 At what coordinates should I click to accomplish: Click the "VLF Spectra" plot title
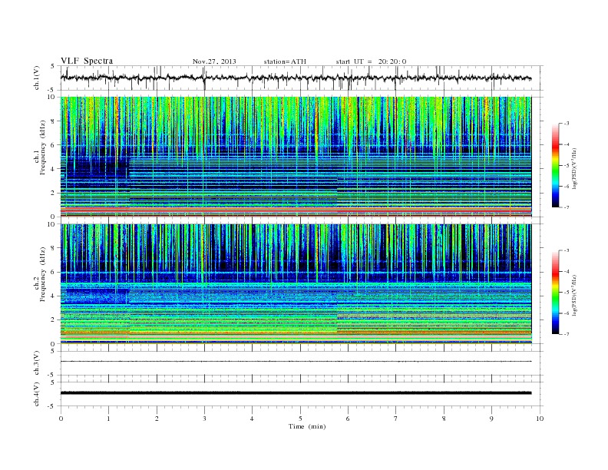(x=87, y=61)
